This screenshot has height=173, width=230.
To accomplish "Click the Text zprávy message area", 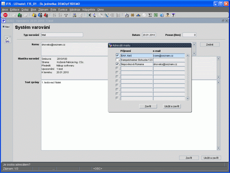I will tap(129, 115).
